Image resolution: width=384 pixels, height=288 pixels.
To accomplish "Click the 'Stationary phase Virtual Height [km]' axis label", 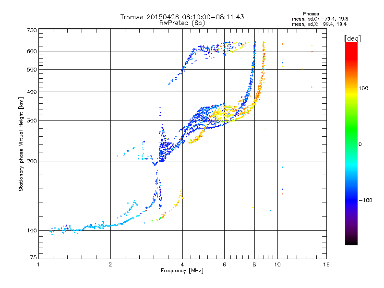I will [x=21, y=144].
